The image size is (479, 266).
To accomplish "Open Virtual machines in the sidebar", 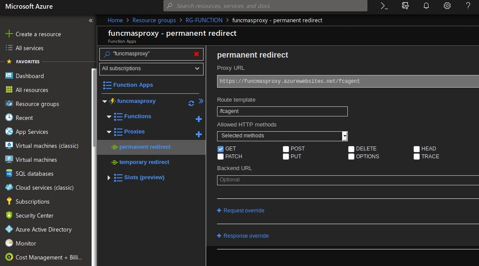I will [x=36, y=160].
